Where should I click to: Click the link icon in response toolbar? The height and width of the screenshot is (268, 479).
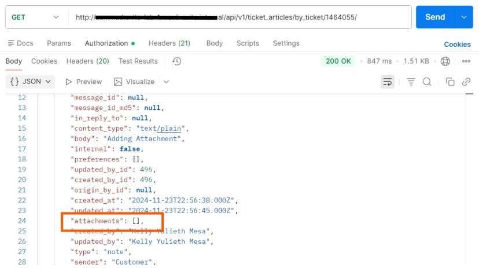pyautogui.click(x=466, y=82)
